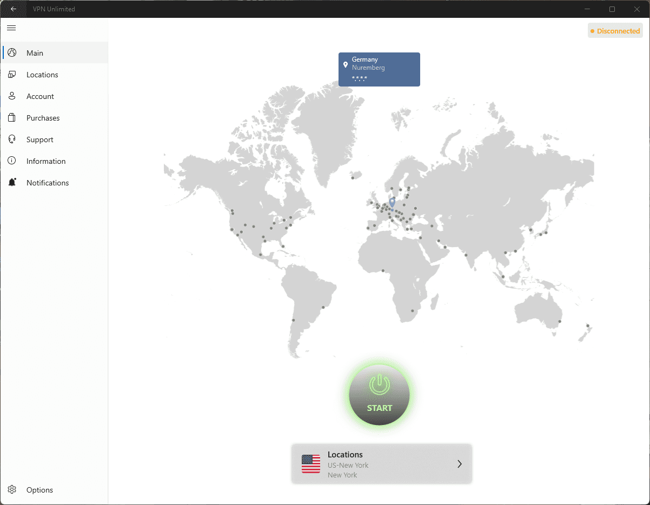650x505 pixels.
Task: Click the Support headset icon
Action: point(12,139)
